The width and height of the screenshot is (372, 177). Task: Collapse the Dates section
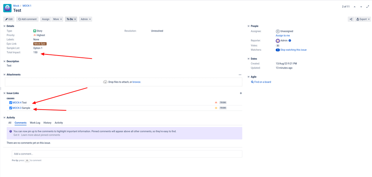coord(248,59)
